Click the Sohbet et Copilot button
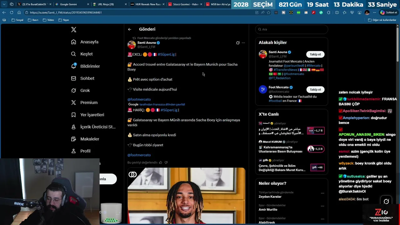Screen dimensions: 400x225 pos(388,12)
